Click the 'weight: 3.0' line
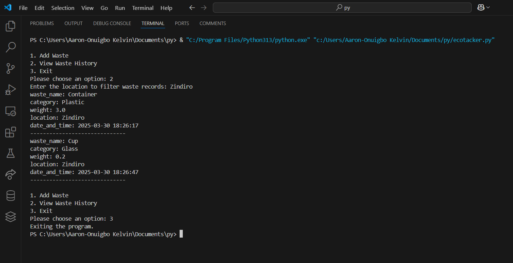 click(x=48, y=110)
